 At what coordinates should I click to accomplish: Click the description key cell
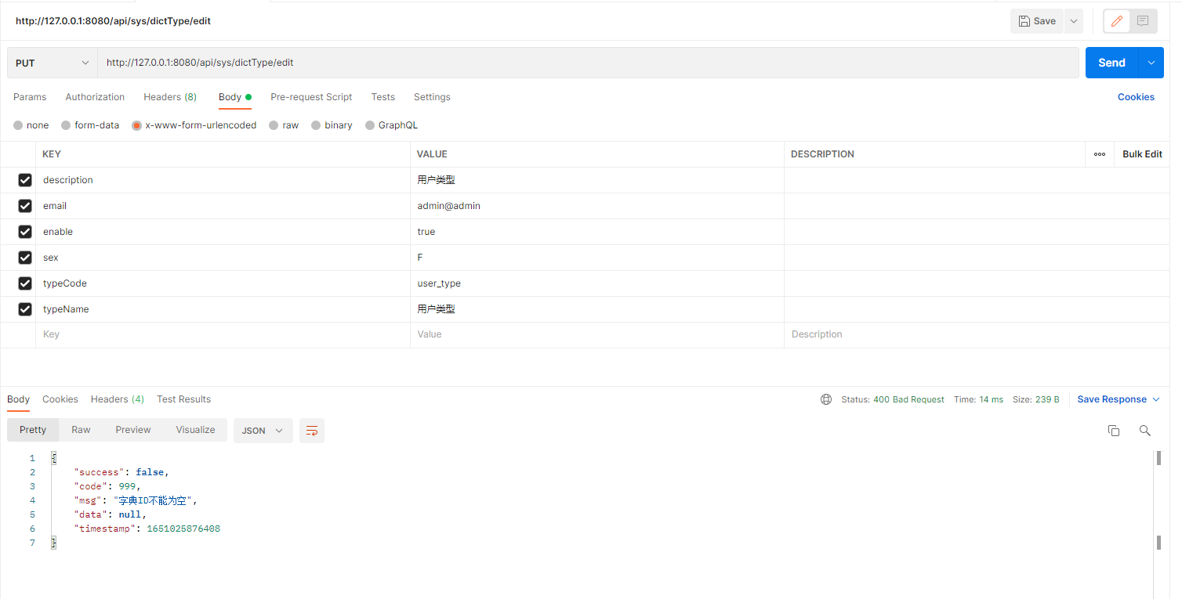click(x=223, y=180)
